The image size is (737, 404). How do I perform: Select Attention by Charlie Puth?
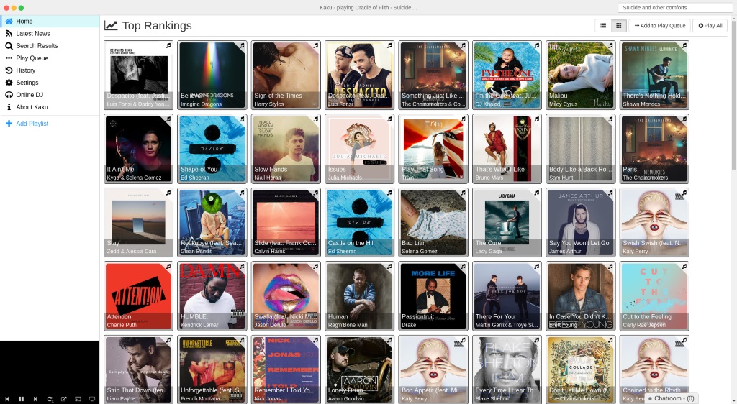(139, 296)
